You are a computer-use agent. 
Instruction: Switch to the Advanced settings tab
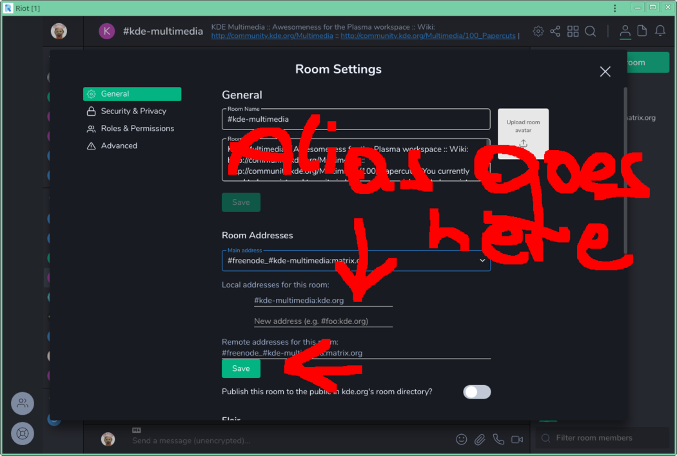(x=119, y=146)
